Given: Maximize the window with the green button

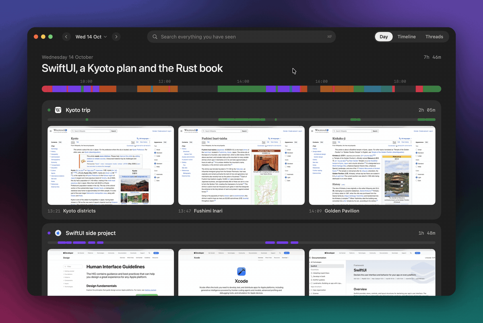Looking at the screenshot, I should (x=50, y=37).
